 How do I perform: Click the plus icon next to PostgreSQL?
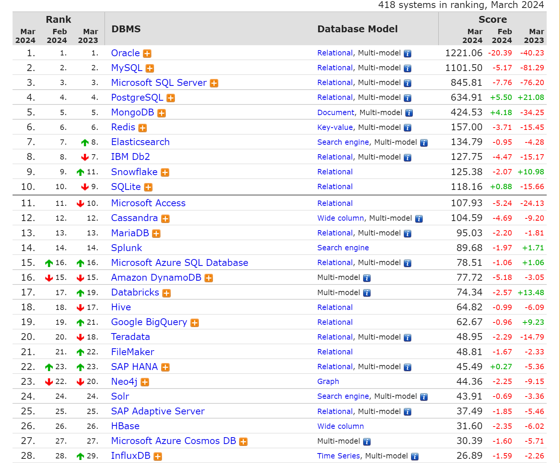point(171,98)
